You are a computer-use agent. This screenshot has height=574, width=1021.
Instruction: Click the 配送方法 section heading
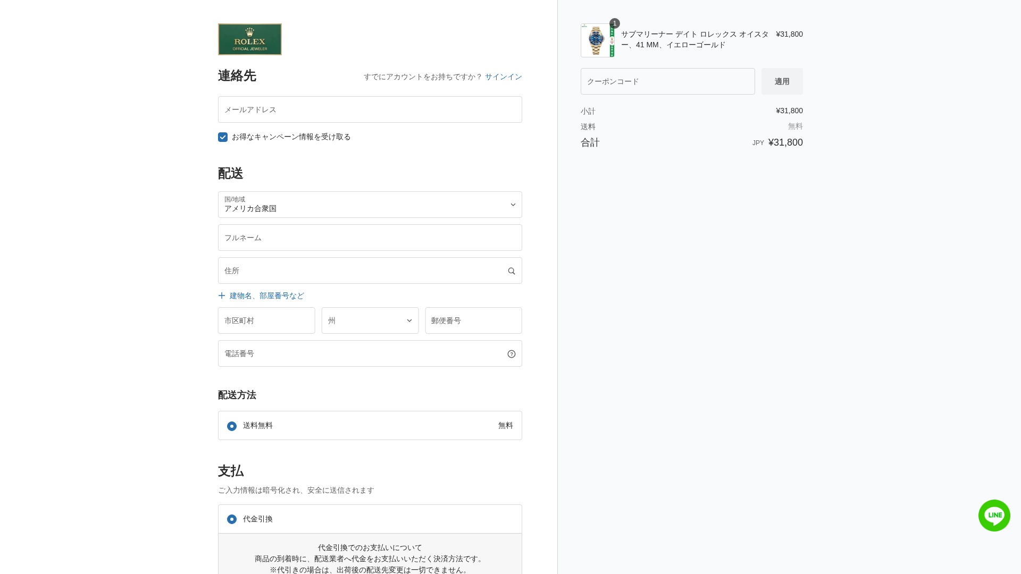(237, 395)
